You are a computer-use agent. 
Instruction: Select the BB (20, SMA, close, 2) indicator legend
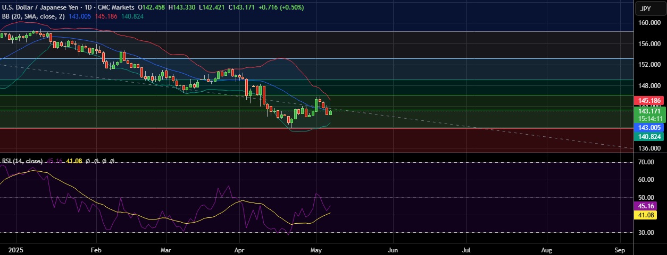(x=35, y=16)
